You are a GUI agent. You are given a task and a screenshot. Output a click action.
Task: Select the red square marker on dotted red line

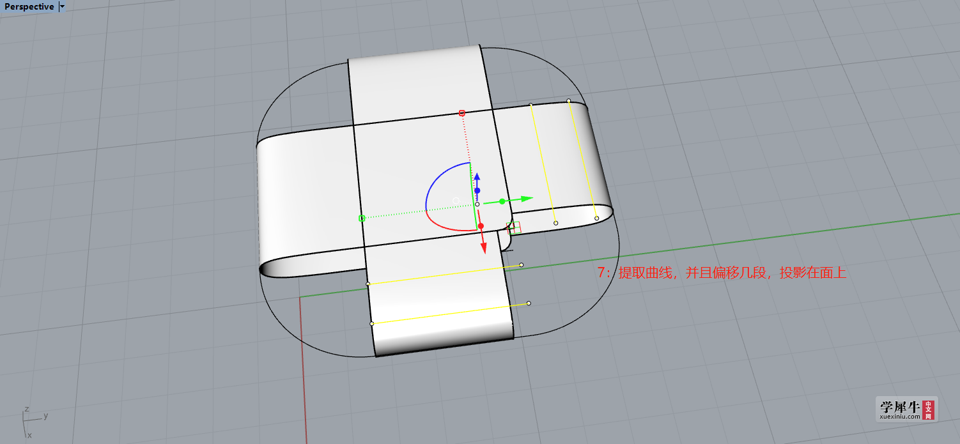pyautogui.click(x=462, y=113)
